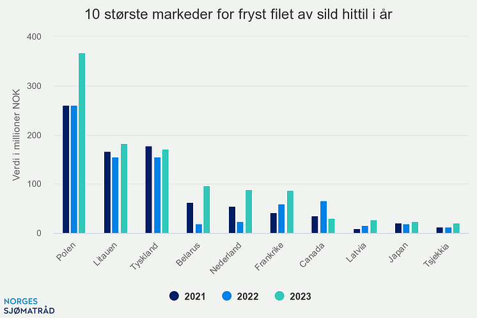Click the teal 2023 legend dot

click(x=279, y=296)
